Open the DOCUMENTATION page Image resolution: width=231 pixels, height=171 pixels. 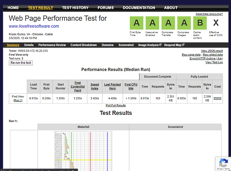coord(139,8)
